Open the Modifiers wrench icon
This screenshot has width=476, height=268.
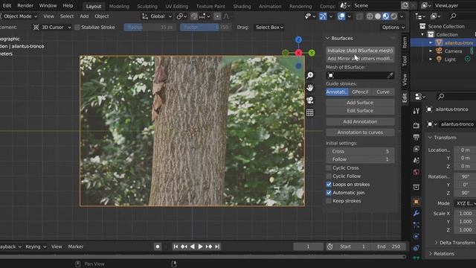[x=416, y=214]
